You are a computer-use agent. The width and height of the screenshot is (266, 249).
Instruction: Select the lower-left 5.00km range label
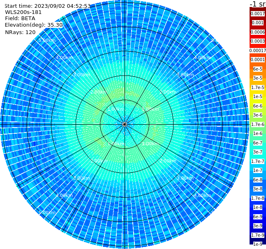pyautogui.click(x=47, y=212)
